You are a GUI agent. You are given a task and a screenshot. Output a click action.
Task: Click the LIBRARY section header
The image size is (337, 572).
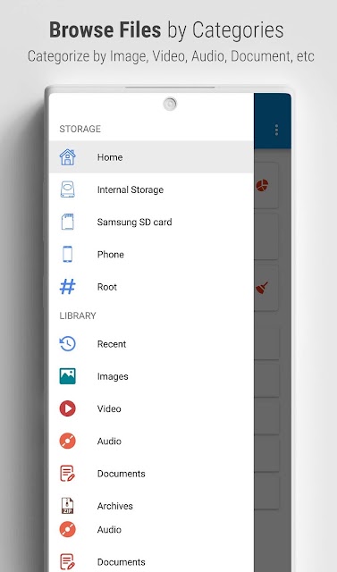[77, 315]
